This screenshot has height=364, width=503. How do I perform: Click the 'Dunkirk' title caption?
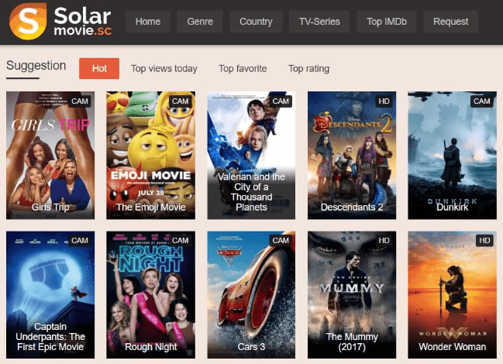[453, 208]
